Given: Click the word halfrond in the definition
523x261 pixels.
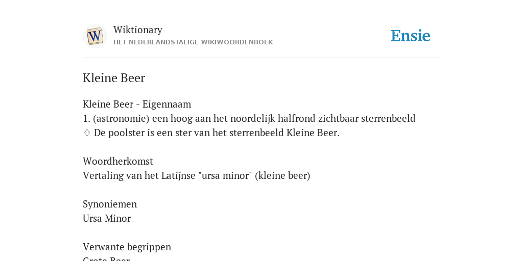Looking at the screenshot, I should coord(297,118).
